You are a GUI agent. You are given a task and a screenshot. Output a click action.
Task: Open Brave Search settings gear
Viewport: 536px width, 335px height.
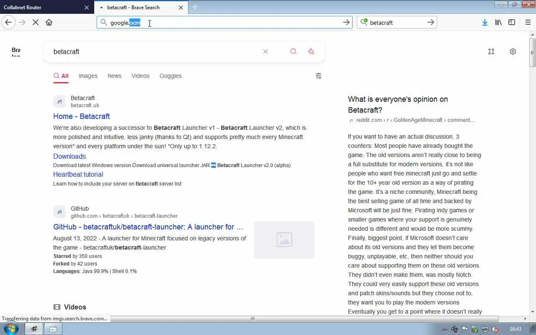point(513,52)
